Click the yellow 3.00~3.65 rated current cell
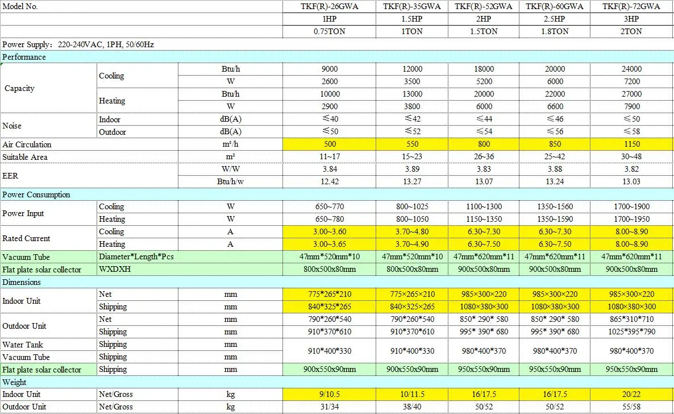The width and height of the screenshot is (674, 414). point(330,244)
